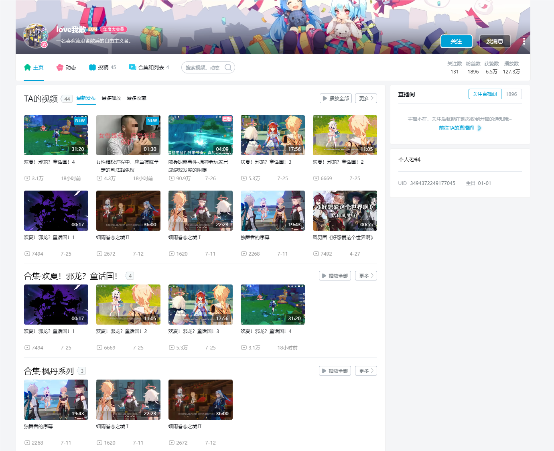Click the magnifier icon in the search box
This screenshot has height=451, width=554.
click(x=227, y=67)
